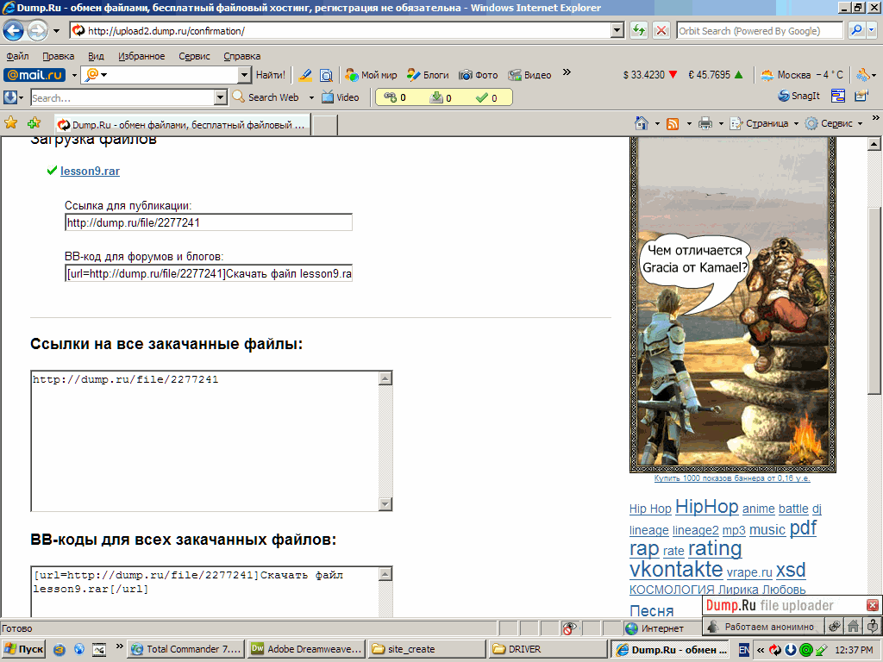The width and height of the screenshot is (883, 662).
Task: Click the RSS feeds icon
Action: pyautogui.click(x=673, y=123)
